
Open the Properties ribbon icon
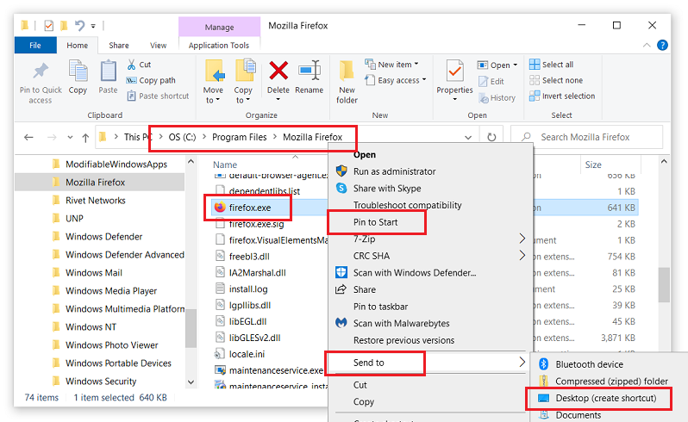454,81
